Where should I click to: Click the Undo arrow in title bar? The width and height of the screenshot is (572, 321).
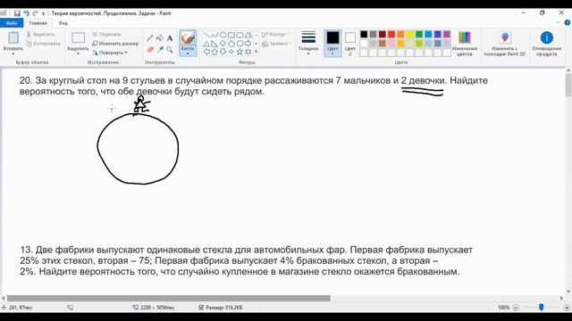(x=26, y=13)
